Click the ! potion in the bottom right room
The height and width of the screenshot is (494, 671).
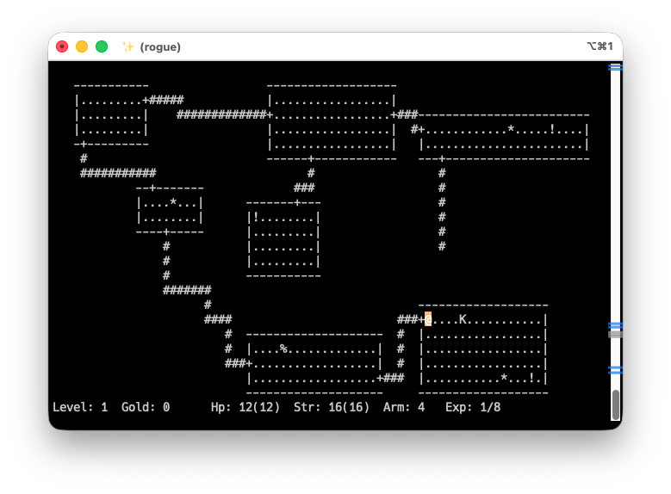click(531, 378)
